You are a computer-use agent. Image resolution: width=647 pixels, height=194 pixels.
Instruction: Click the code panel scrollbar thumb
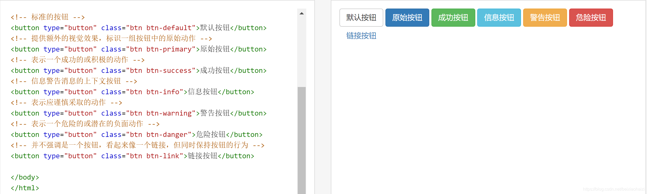coord(302,140)
